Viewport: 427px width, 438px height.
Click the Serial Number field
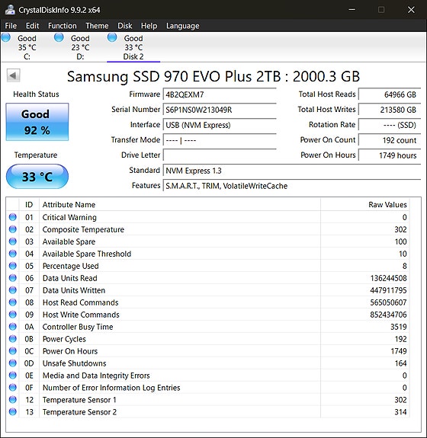[220, 110]
